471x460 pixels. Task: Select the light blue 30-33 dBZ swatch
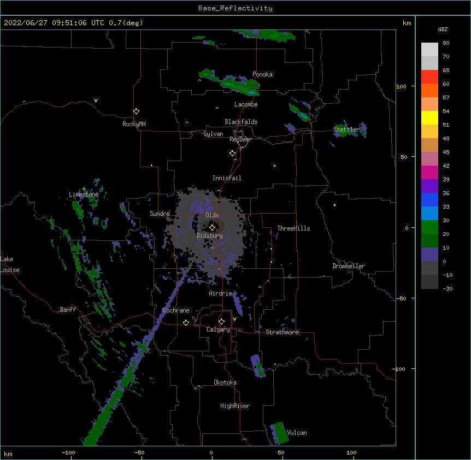click(x=429, y=213)
